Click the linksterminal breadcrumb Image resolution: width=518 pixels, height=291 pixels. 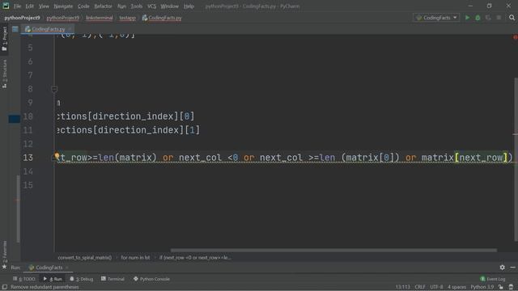tap(100, 18)
